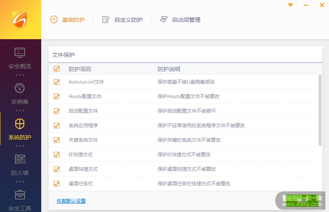329x212 pixels.
Task: Uncheck Hosts配置文件 protection
Action: pyautogui.click(x=57, y=96)
